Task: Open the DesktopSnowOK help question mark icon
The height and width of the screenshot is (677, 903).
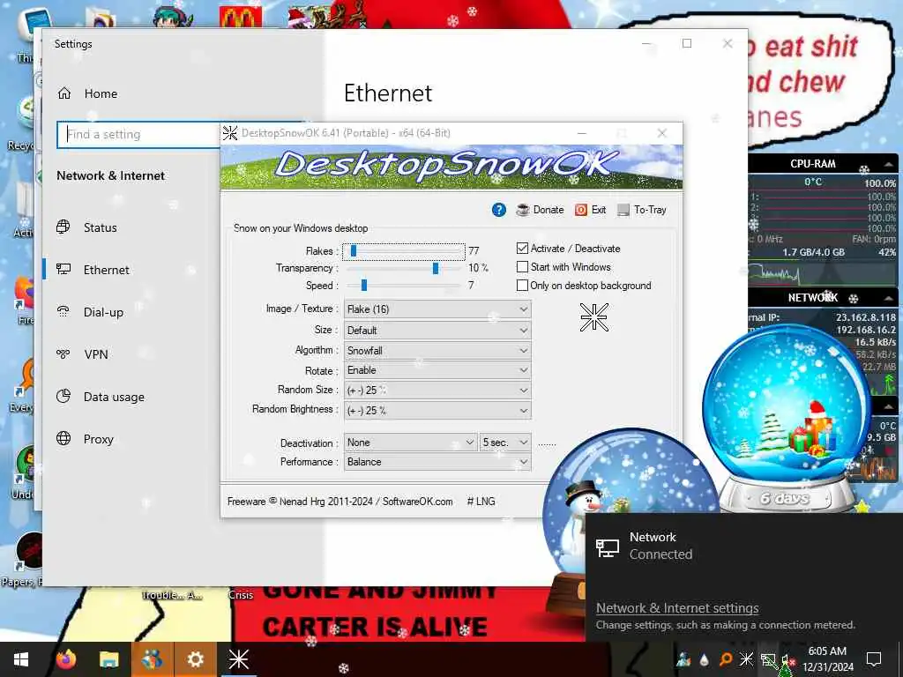Action: click(x=499, y=210)
